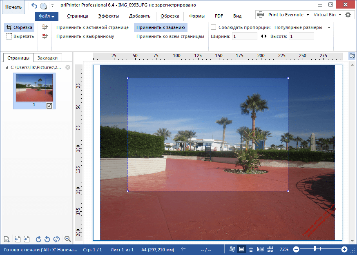Click the zoom slider handle in status bar
The image size is (357, 255).
(x=314, y=249)
